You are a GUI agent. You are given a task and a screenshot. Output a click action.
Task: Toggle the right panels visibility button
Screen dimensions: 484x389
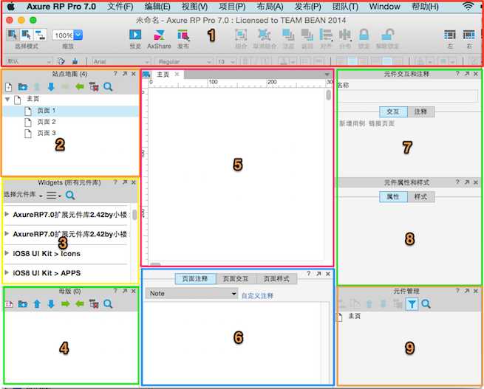point(469,35)
